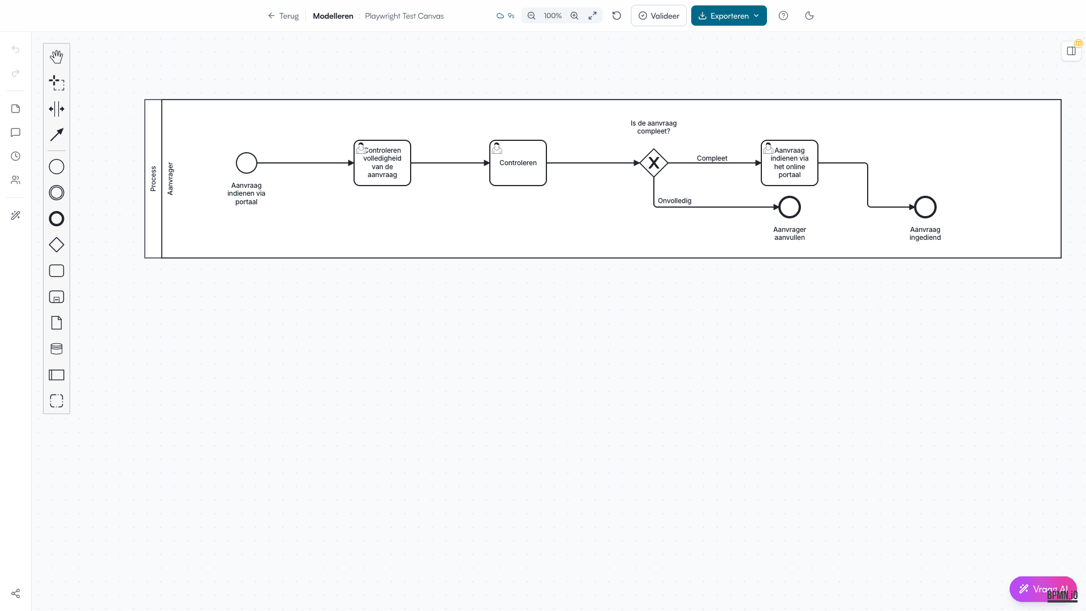
Task: Go back using Terug
Action: (x=283, y=16)
